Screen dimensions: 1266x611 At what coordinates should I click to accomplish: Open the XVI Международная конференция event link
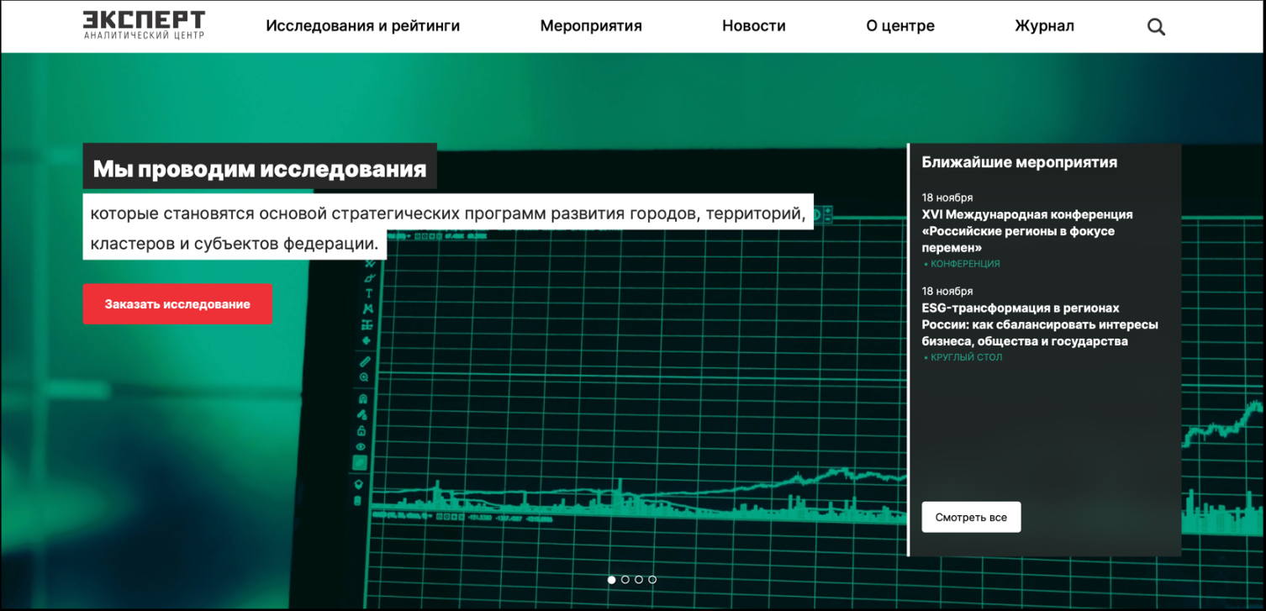point(1027,231)
